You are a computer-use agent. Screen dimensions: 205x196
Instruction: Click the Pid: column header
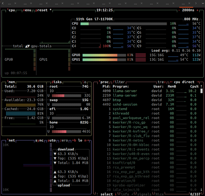[107, 87]
